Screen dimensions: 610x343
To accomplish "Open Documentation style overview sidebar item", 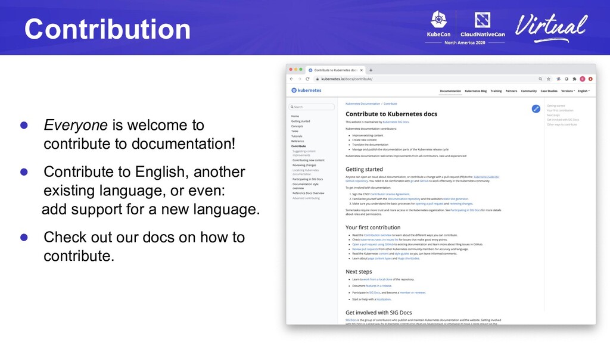I will [x=306, y=186].
